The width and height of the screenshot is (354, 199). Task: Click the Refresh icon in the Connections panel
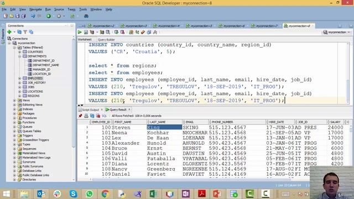tap(19, 32)
